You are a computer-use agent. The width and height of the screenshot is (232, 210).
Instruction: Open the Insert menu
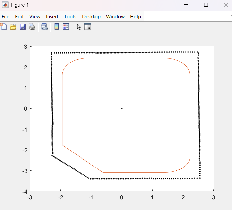52,16
